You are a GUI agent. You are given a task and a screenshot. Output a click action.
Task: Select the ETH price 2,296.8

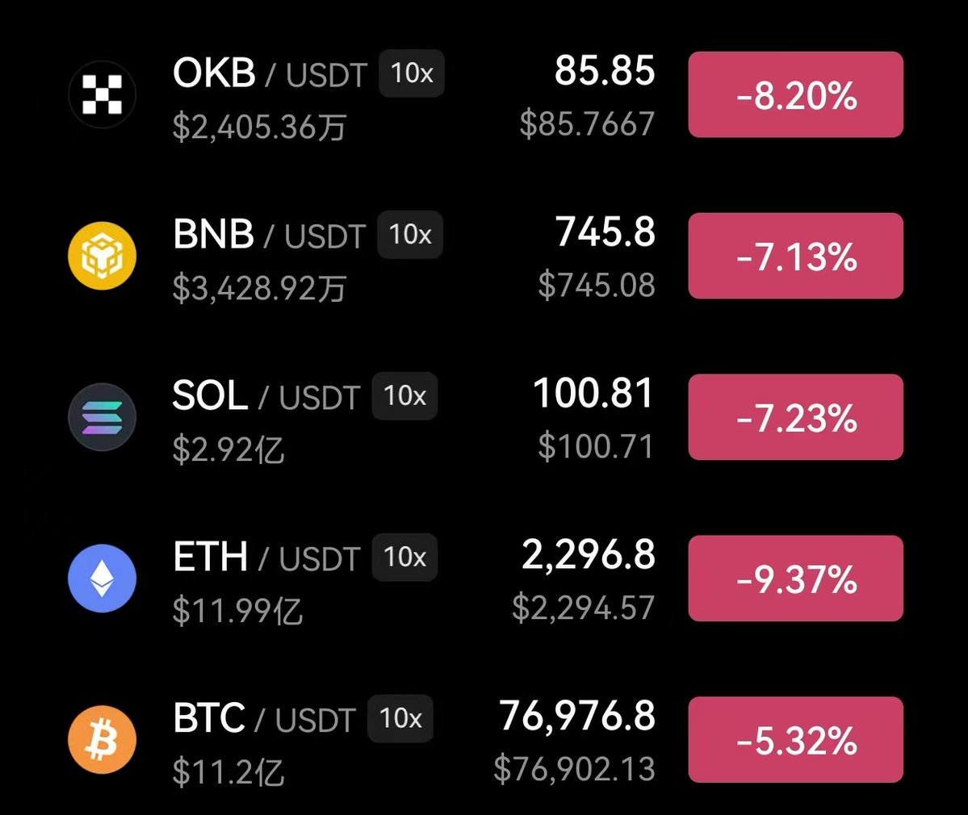tap(588, 556)
